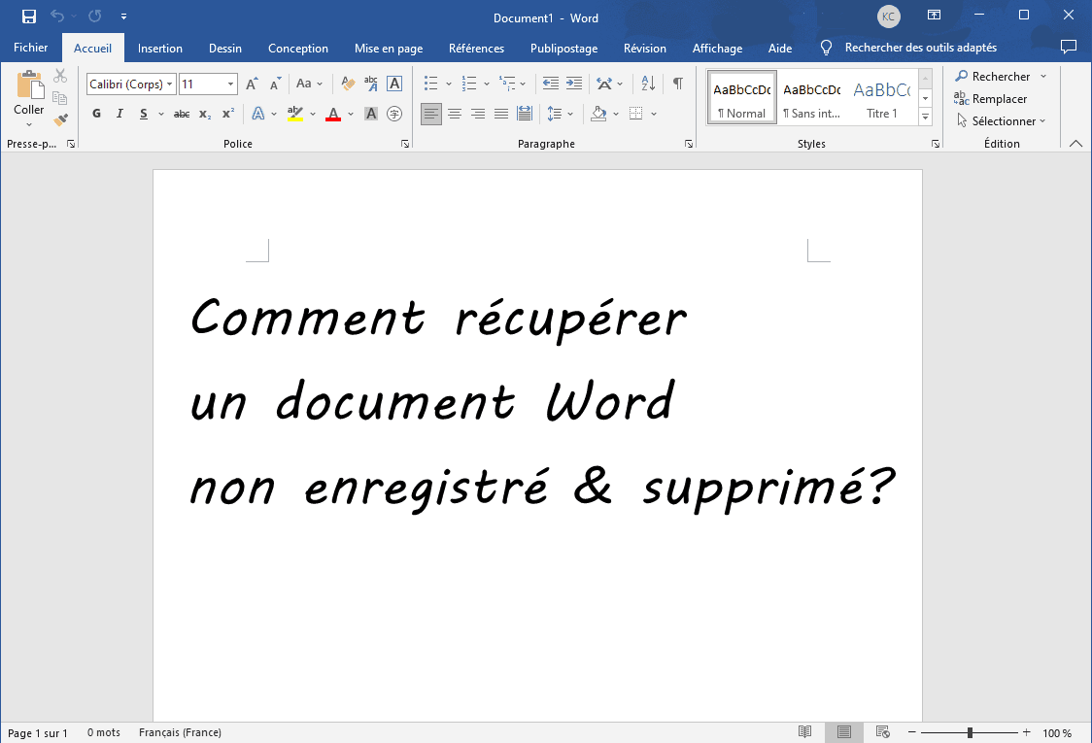
Task: Click the character border A icon
Action: (x=394, y=84)
